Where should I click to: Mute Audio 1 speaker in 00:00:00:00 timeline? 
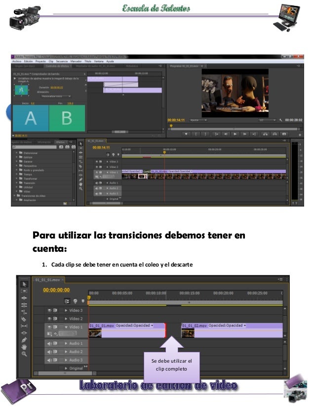click(49, 343)
